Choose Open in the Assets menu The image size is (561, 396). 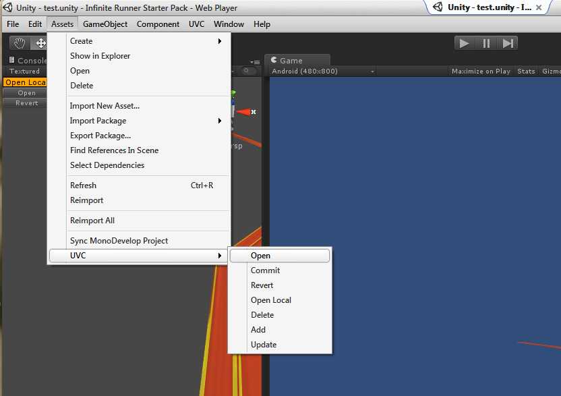click(139, 71)
